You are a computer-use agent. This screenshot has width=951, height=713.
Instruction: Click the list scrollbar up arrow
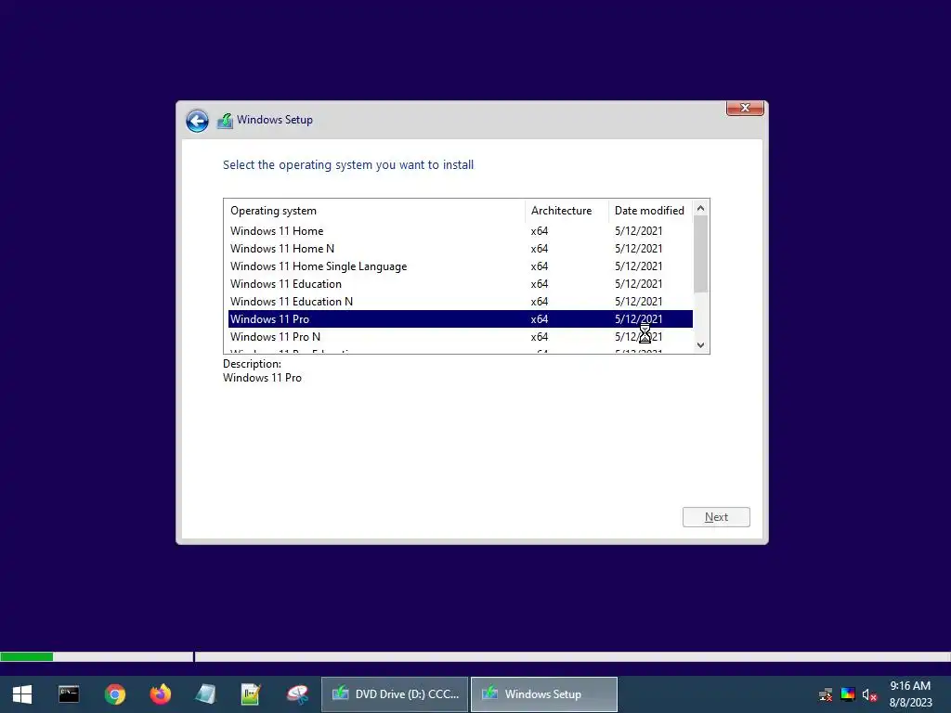coord(700,208)
